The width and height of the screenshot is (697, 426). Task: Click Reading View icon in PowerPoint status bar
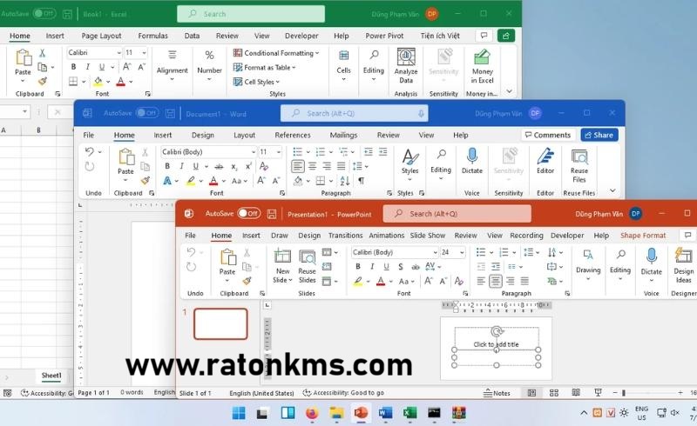[576, 393]
